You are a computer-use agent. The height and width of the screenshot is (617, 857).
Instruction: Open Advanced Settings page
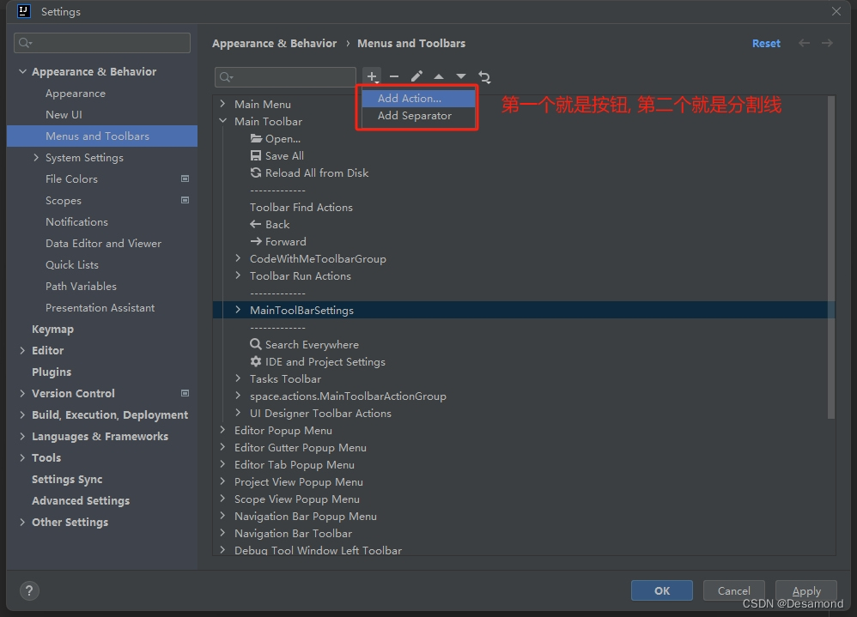pyautogui.click(x=81, y=500)
